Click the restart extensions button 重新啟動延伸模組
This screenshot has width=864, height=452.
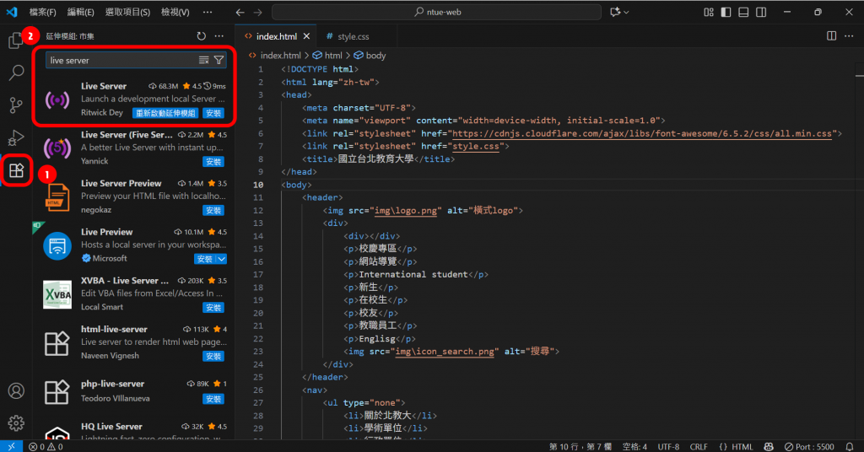point(165,113)
